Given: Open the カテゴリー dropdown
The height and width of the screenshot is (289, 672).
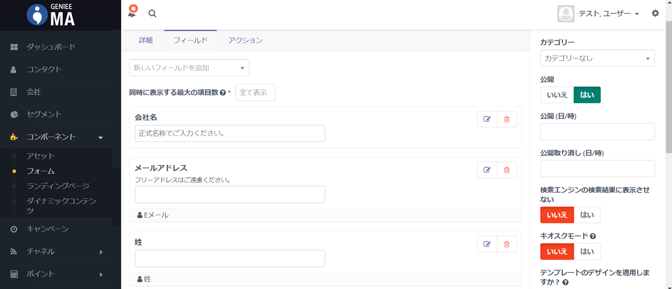Looking at the screenshot, I should point(597,58).
